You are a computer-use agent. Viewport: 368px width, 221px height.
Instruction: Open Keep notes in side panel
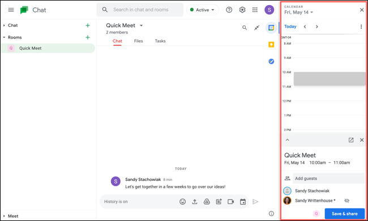271,45
